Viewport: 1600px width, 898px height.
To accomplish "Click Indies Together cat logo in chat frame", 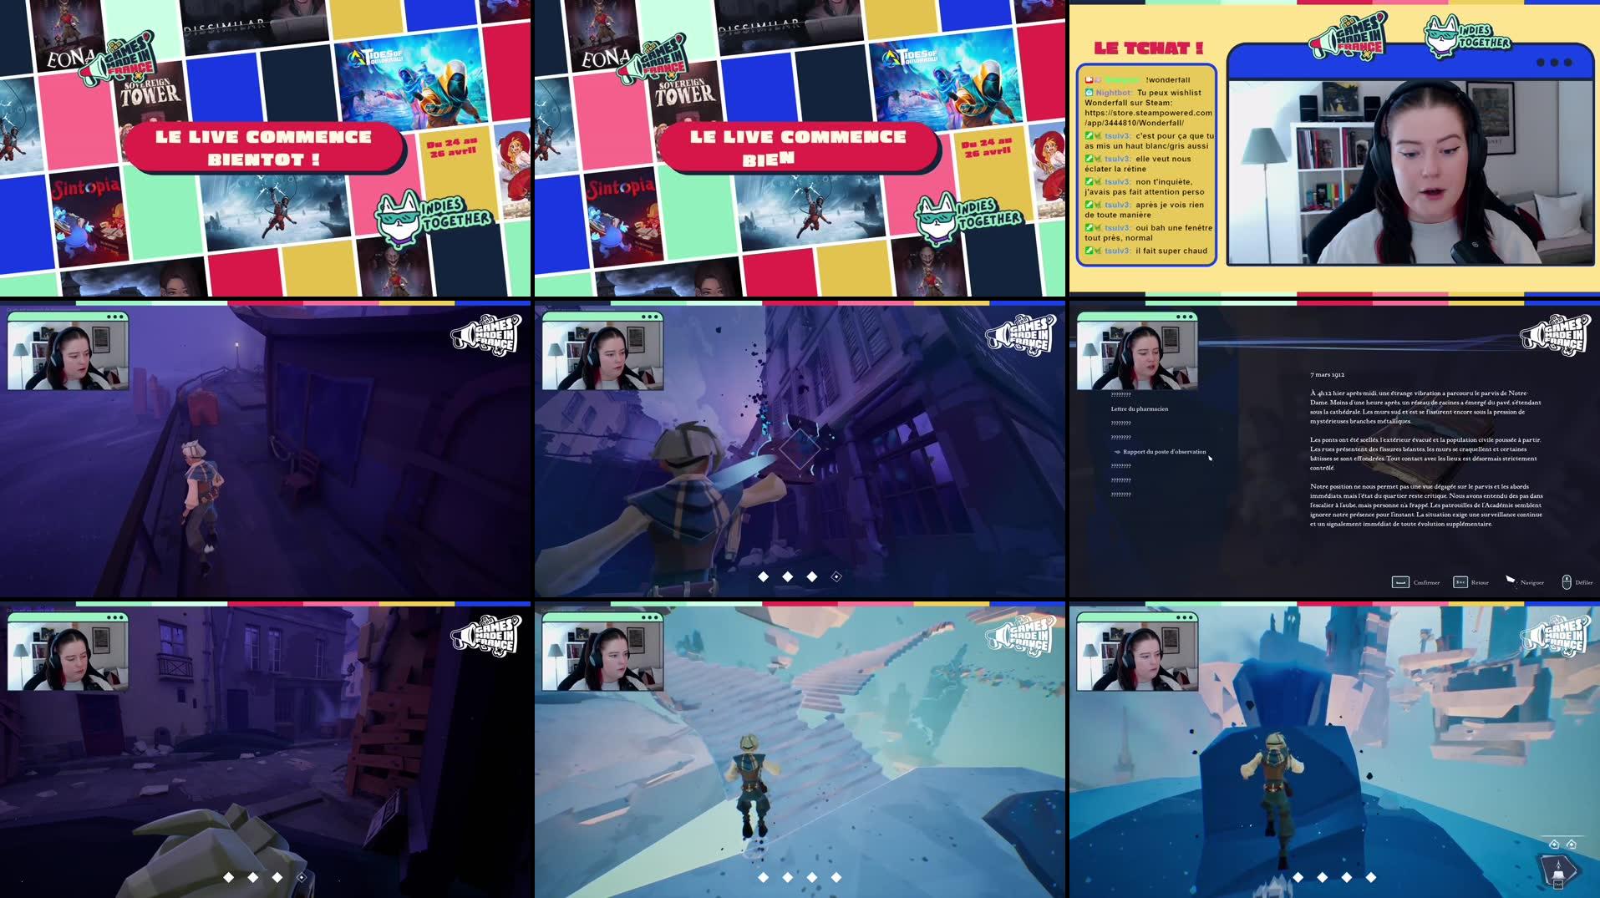I will pos(1468,36).
